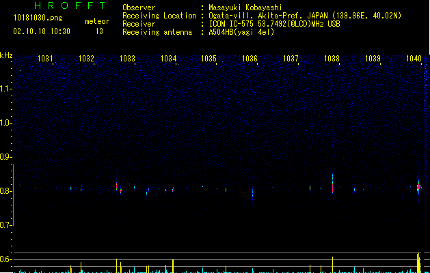The width and height of the screenshot is (430, 273).
Task: Click the 0.6 kHz frequency label
Action: coord(5,259)
